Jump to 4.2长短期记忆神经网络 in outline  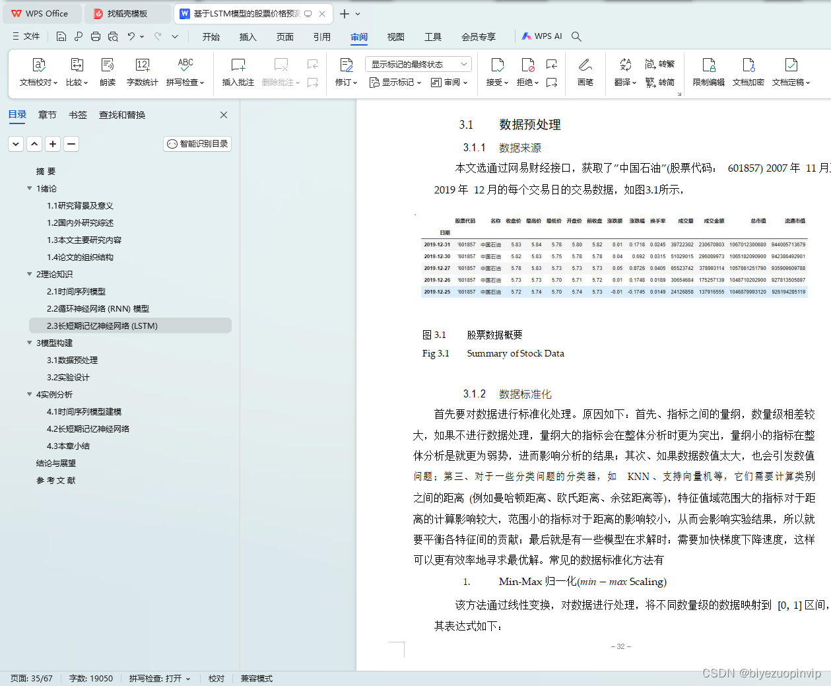point(88,429)
